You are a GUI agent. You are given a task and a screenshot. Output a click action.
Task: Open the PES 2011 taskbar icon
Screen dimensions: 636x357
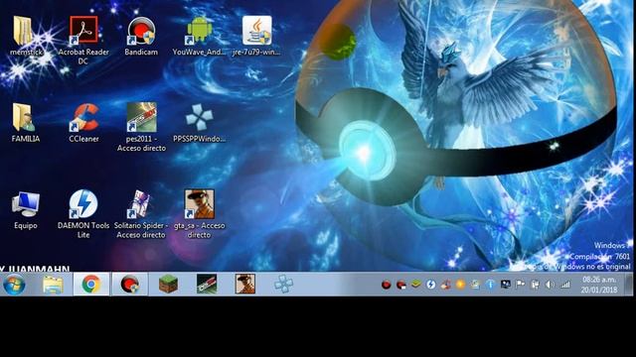(x=207, y=285)
